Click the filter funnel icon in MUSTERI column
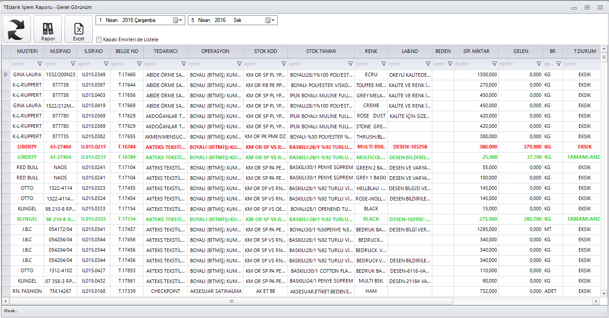 39,64
